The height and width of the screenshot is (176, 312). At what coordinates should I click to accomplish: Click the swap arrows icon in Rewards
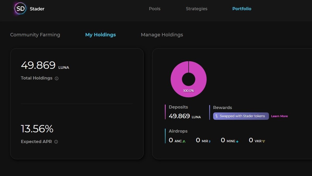217,116
